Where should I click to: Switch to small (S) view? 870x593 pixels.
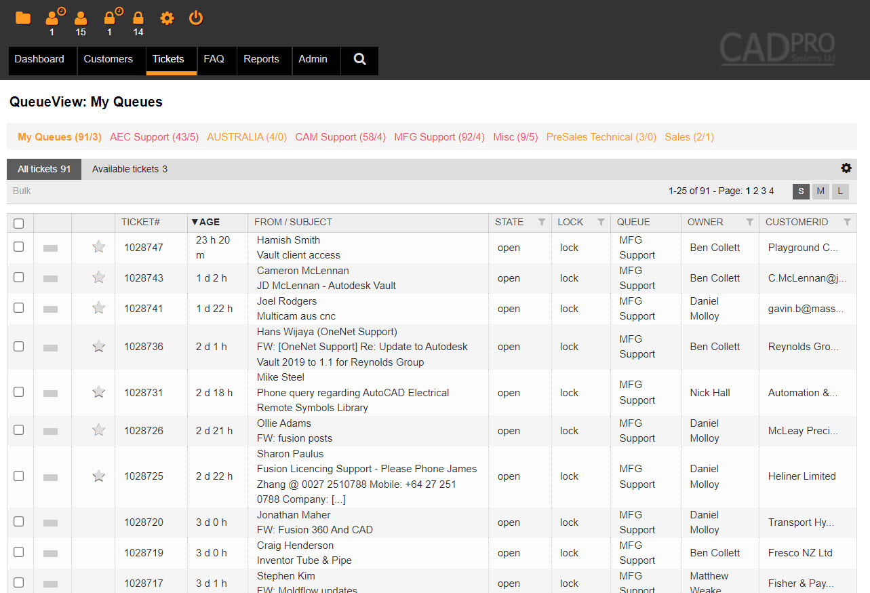coord(801,191)
